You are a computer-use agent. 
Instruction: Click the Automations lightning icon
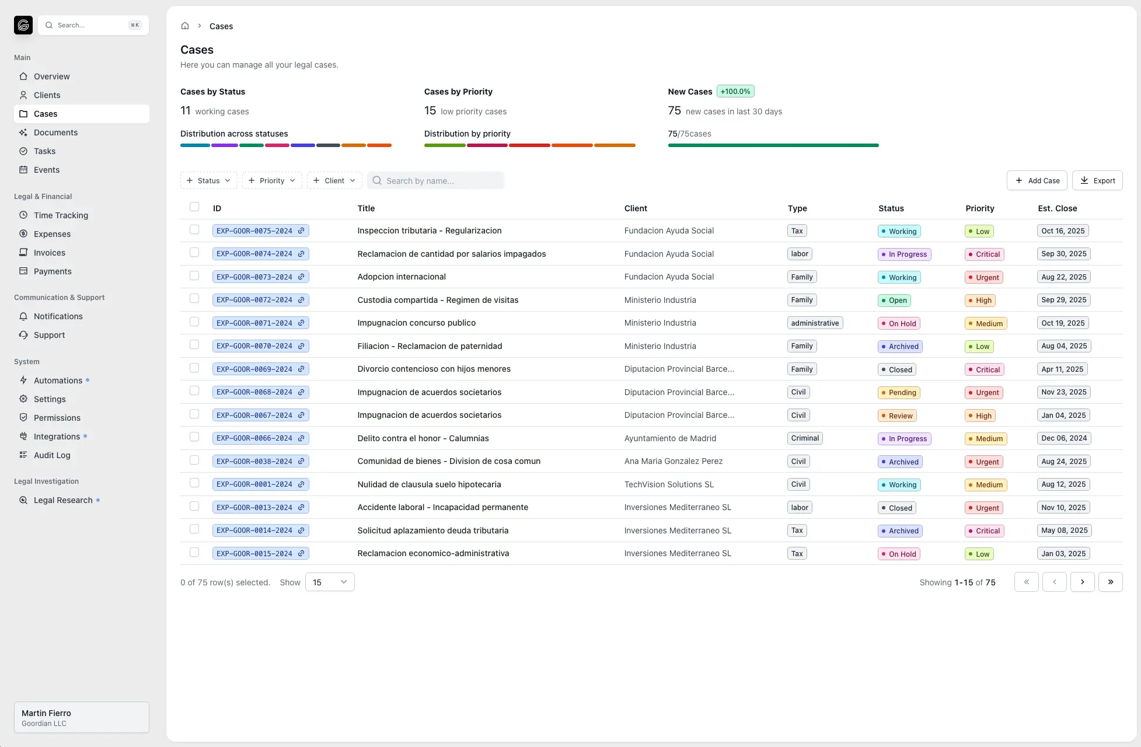coord(23,381)
